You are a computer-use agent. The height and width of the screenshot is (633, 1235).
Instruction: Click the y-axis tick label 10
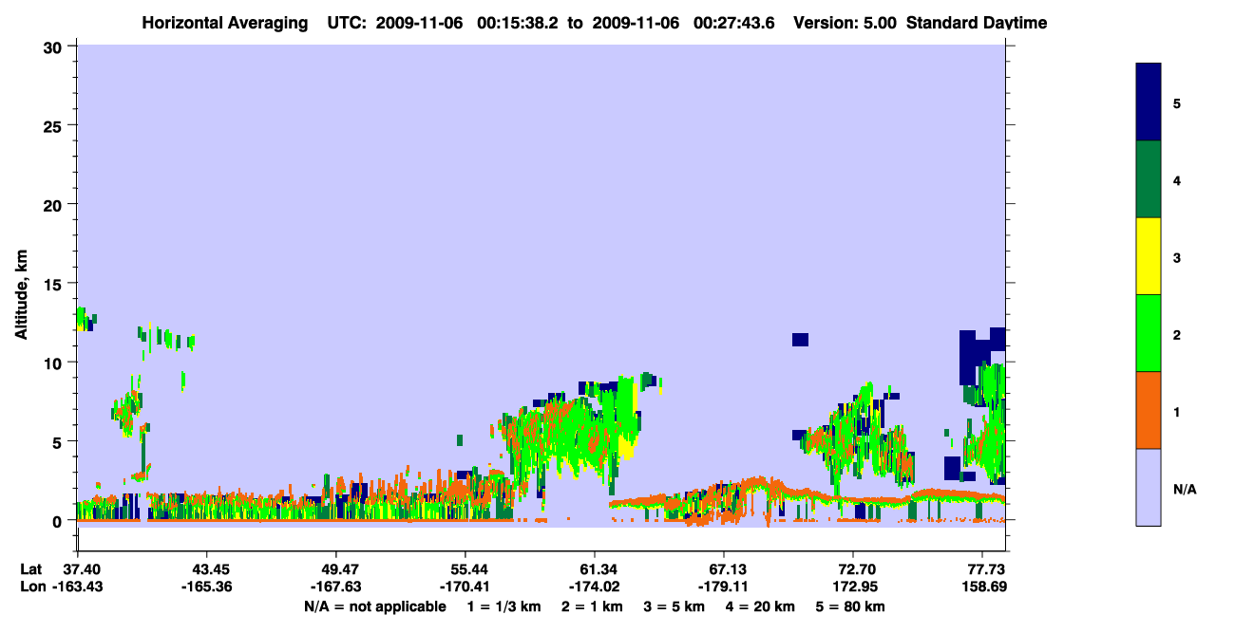pos(55,363)
